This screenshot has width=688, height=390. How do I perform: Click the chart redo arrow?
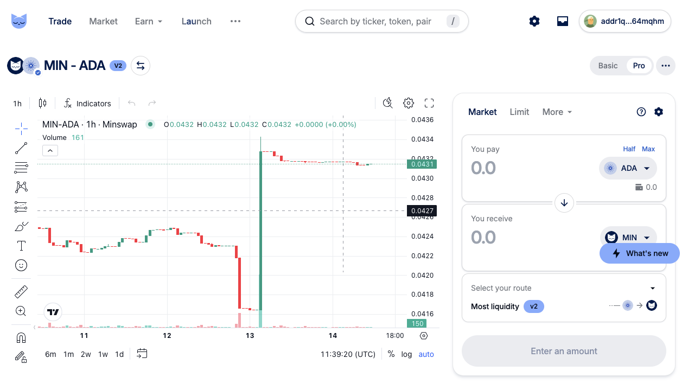pyautogui.click(x=152, y=103)
